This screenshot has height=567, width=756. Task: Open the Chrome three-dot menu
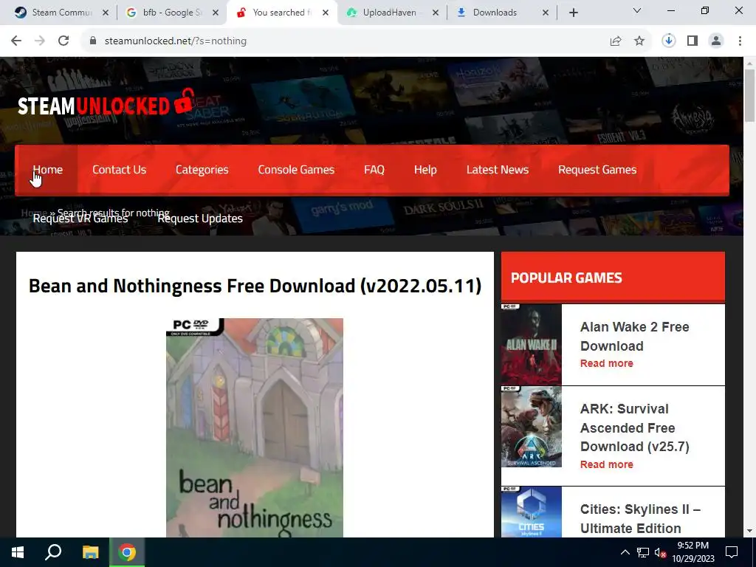point(740,41)
